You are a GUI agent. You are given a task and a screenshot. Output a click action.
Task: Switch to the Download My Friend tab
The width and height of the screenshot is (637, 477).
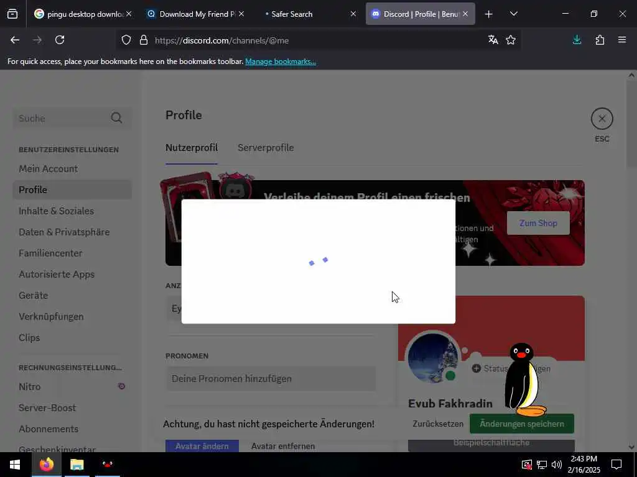pyautogui.click(x=195, y=14)
